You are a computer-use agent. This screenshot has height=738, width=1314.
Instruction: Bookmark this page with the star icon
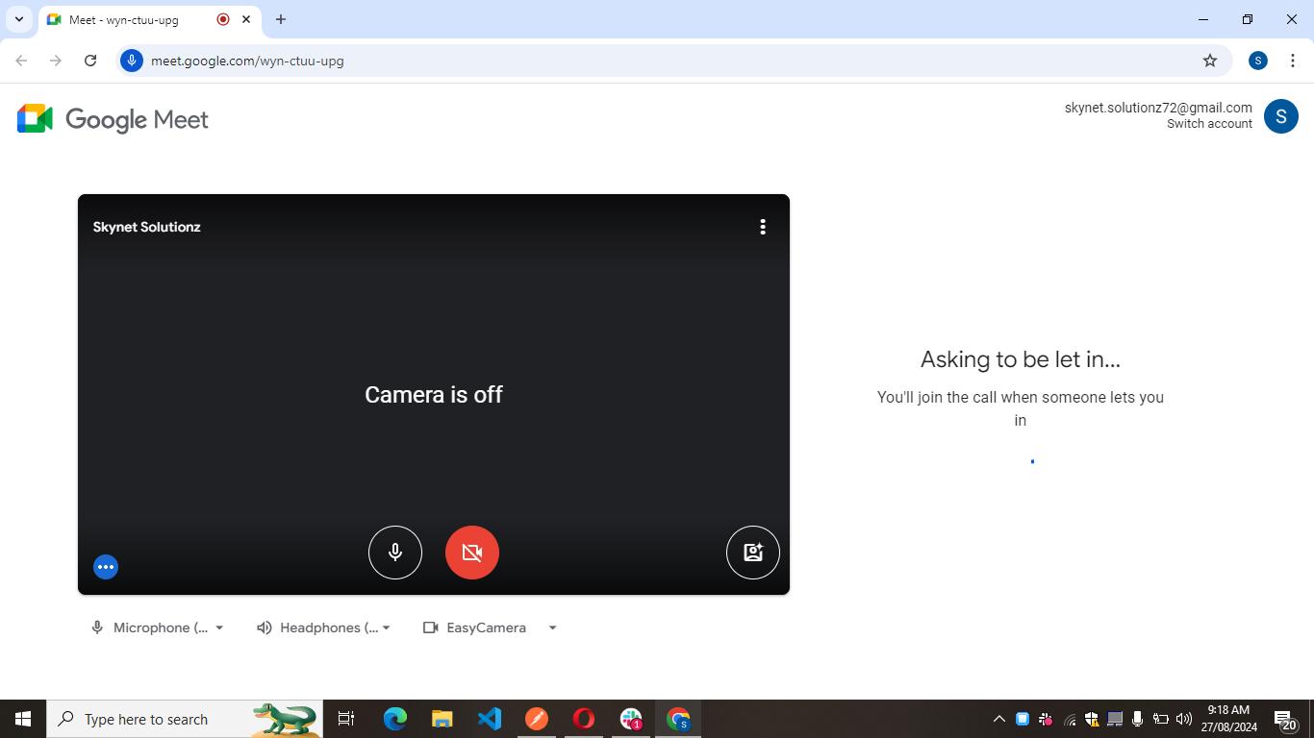(1210, 61)
